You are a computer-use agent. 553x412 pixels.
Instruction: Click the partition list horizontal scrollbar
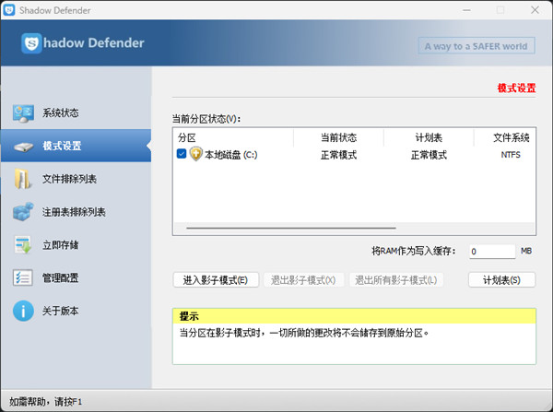click(x=291, y=228)
